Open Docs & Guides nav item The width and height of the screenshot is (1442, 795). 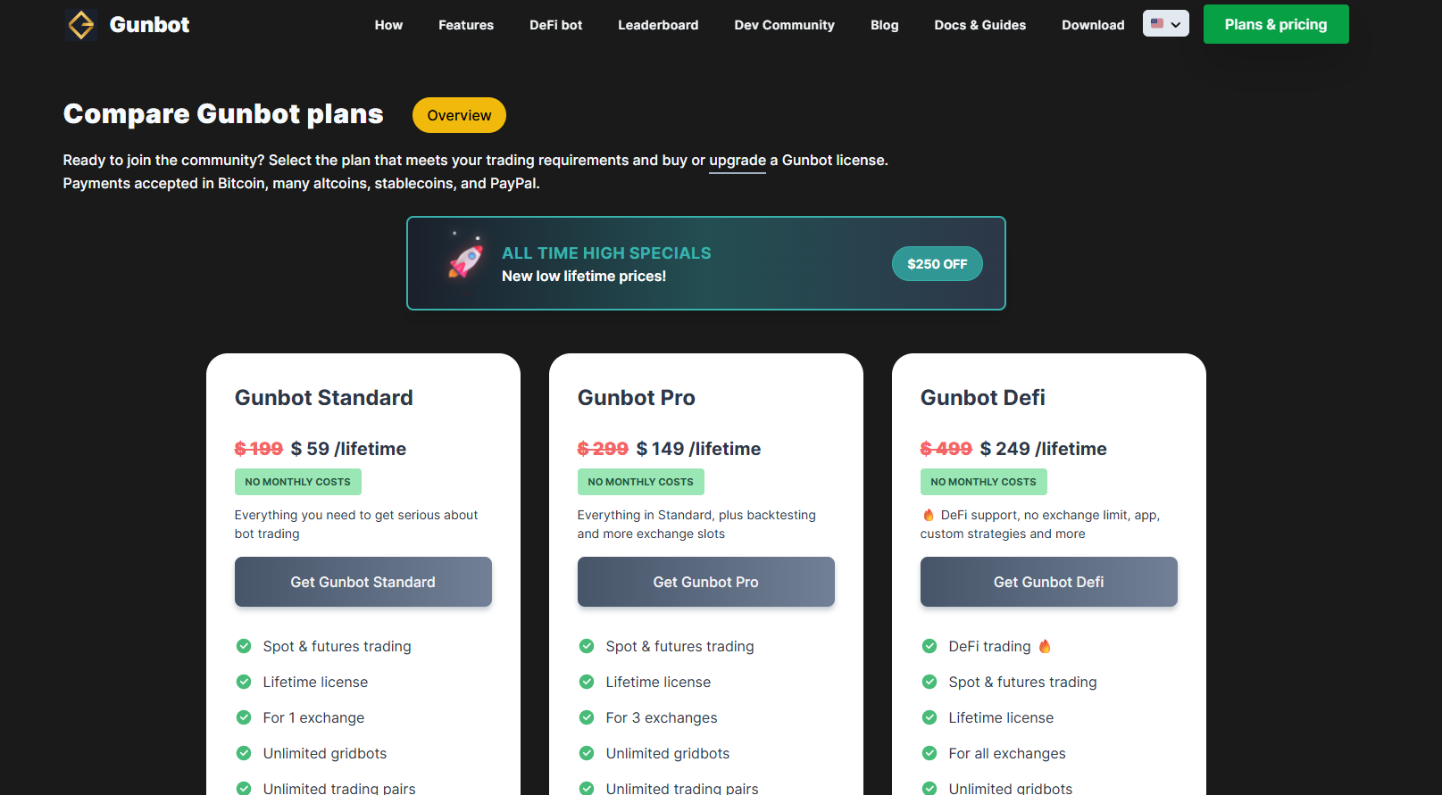click(x=979, y=25)
